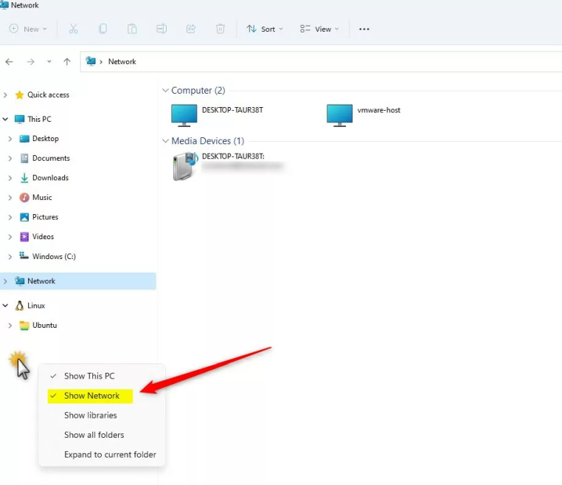Screen dimensions: 562x485
Task: Click the Cut scissors icon in toolbar
Action: pos(73,29)
